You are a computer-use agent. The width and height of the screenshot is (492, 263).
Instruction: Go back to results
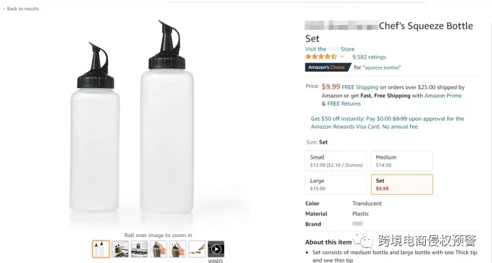[x=21, y=9]
